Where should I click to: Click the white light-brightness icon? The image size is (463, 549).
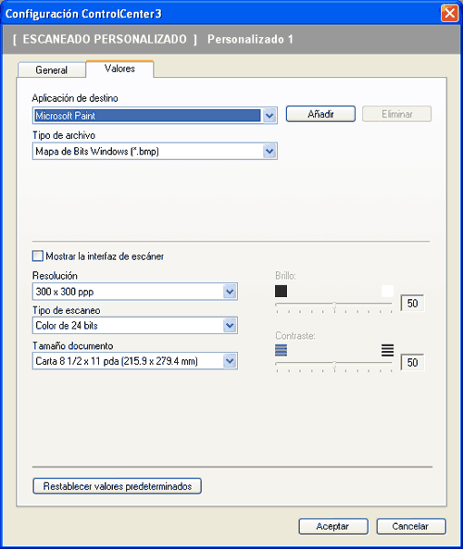[387, 291]
